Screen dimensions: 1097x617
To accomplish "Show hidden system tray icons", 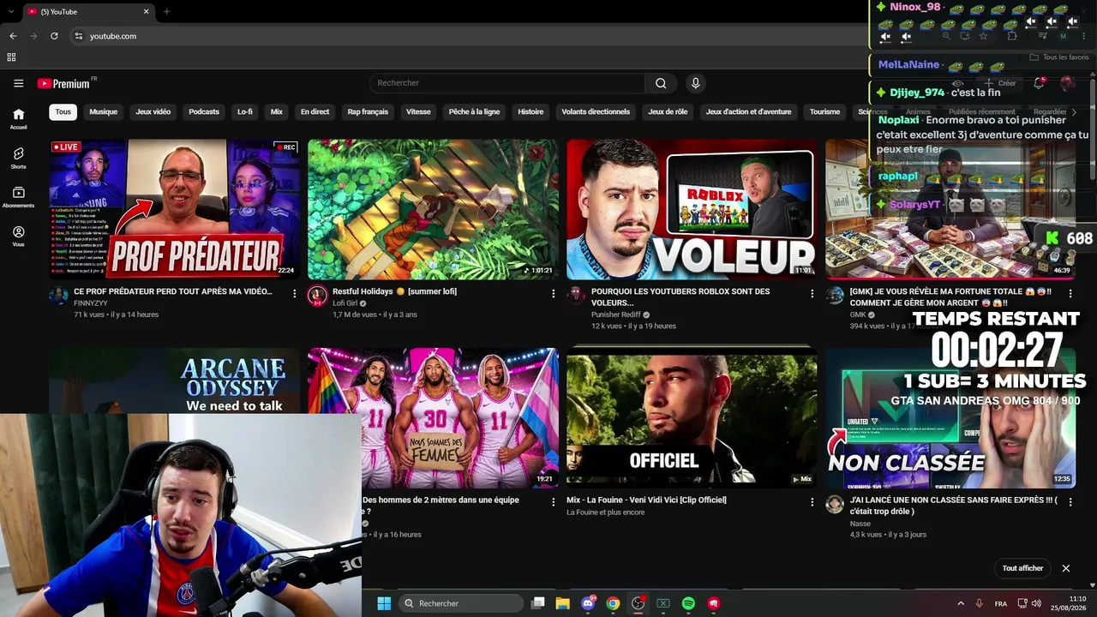I will click(961, 603).
